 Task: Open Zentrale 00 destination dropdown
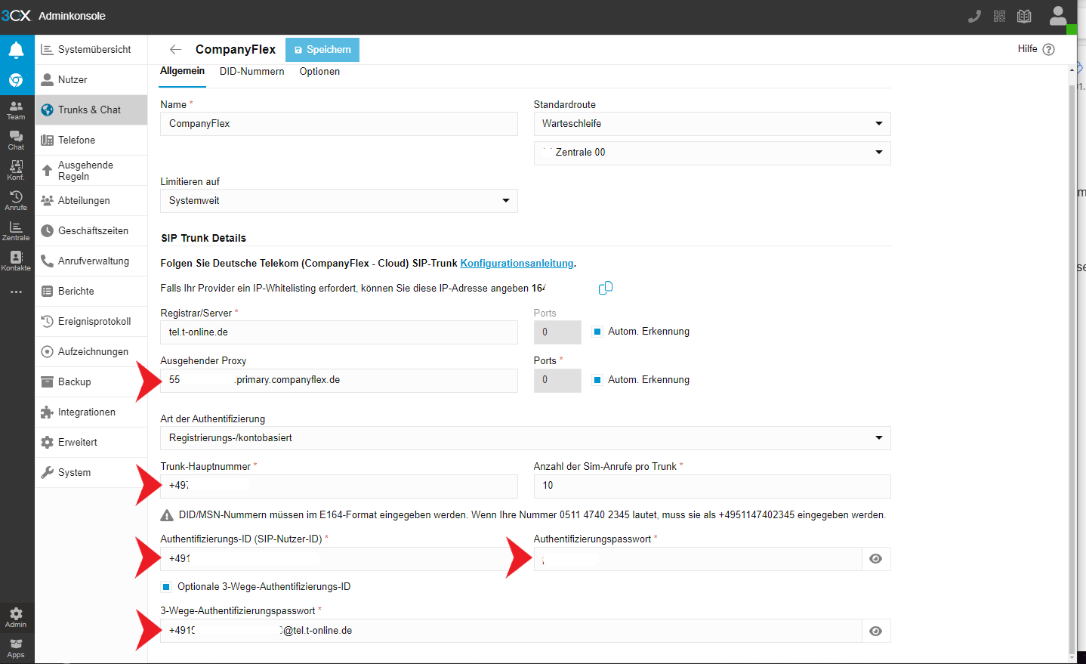tap(712, 153)
